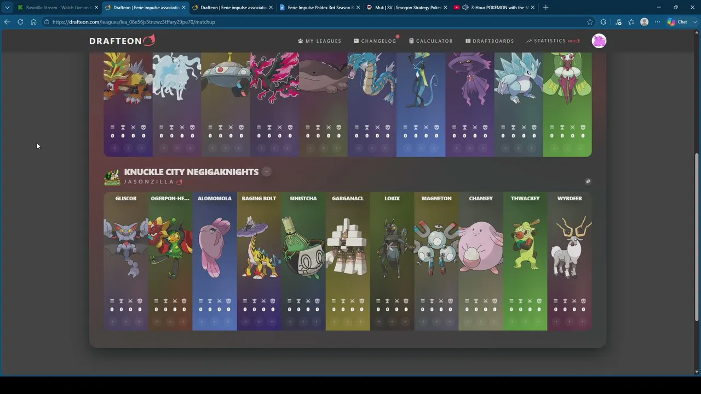701x394 pixels.
Task: Select the Alomomola card artwork
Action: (215, 249)
